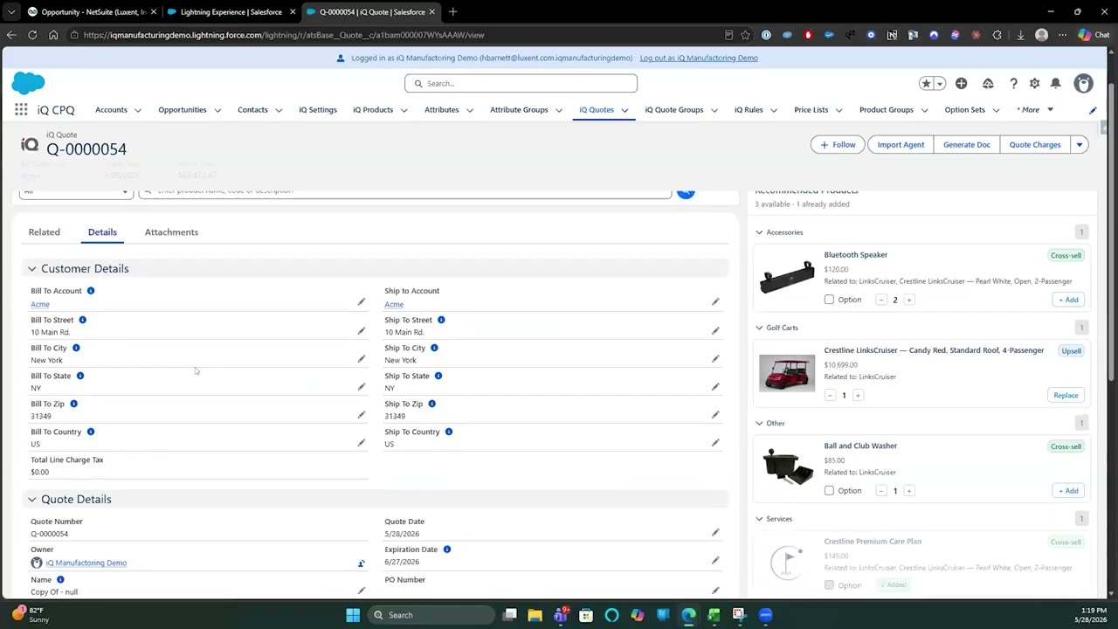The image size is (1118, 629).
Task: Click Replace for Crestline LinksCruiser Candy Red
Action: (x=1066, y=396)
